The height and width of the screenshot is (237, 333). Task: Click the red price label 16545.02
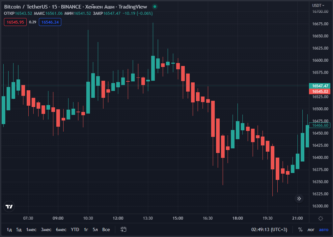(320, 91)
